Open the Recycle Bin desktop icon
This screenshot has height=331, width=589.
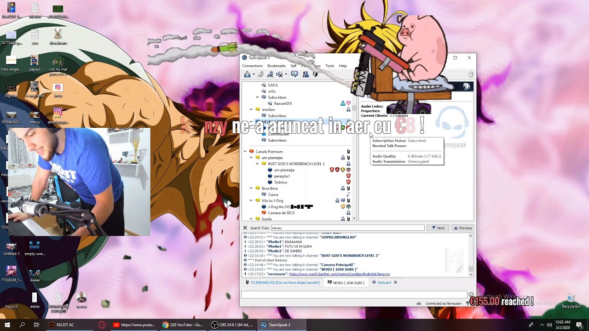(571, 301)
